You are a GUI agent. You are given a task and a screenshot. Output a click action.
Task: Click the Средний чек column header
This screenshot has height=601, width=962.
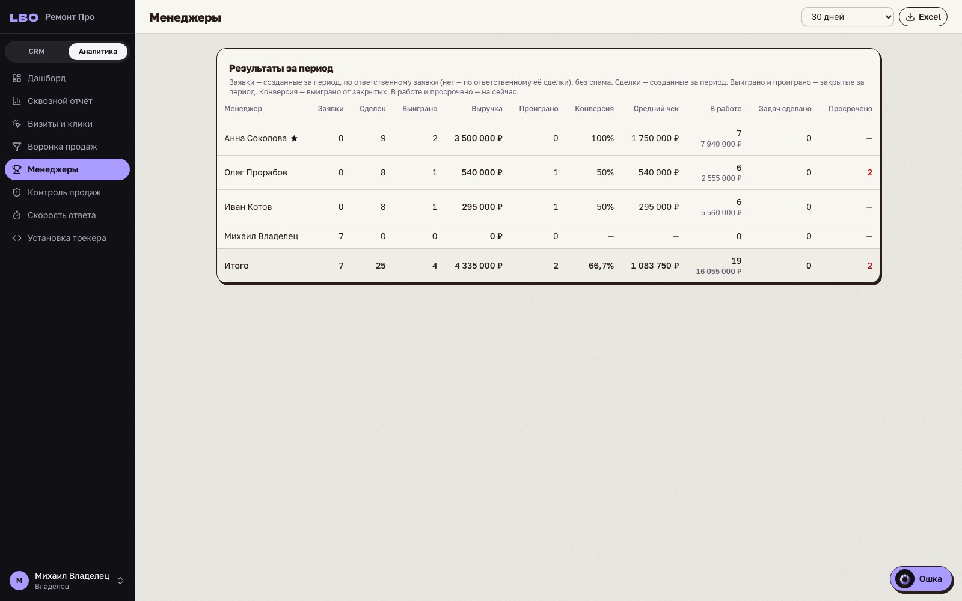click(x=656, y=109)
